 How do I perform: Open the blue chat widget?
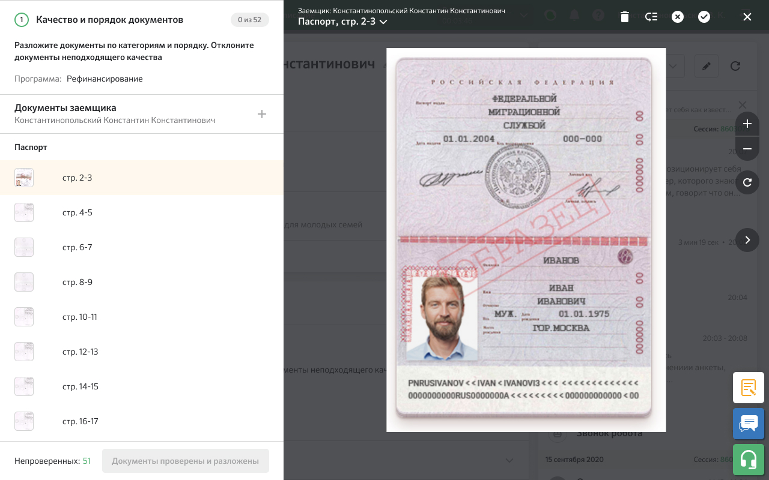(x=749, y=424)
